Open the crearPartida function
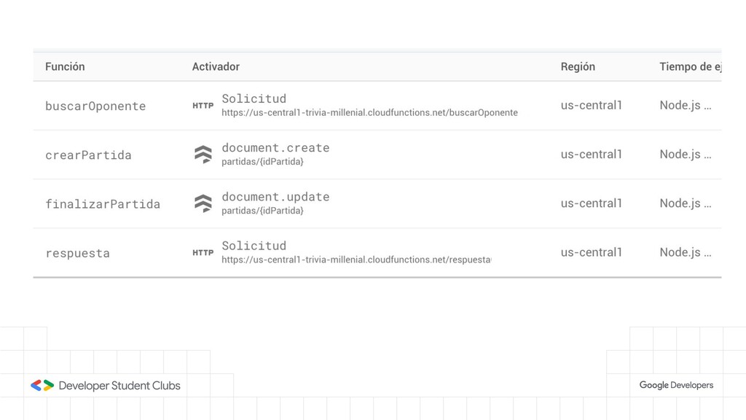The height and width of the screenshot is (420, 746). point(88,155)
